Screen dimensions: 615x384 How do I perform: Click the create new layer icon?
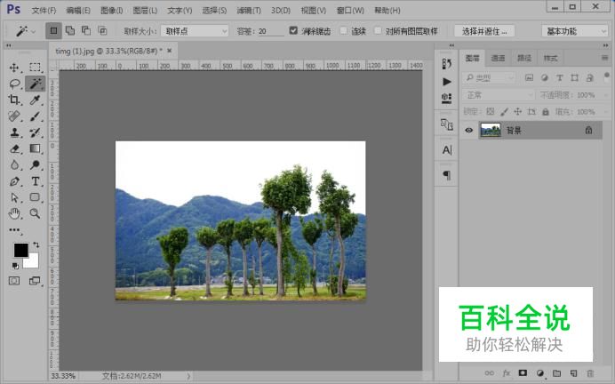[573, 372]
